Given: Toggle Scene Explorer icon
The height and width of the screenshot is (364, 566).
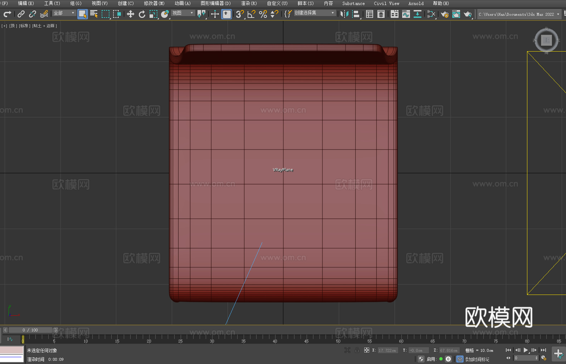Looking at the screenshot, I should [x=370, y=14].
